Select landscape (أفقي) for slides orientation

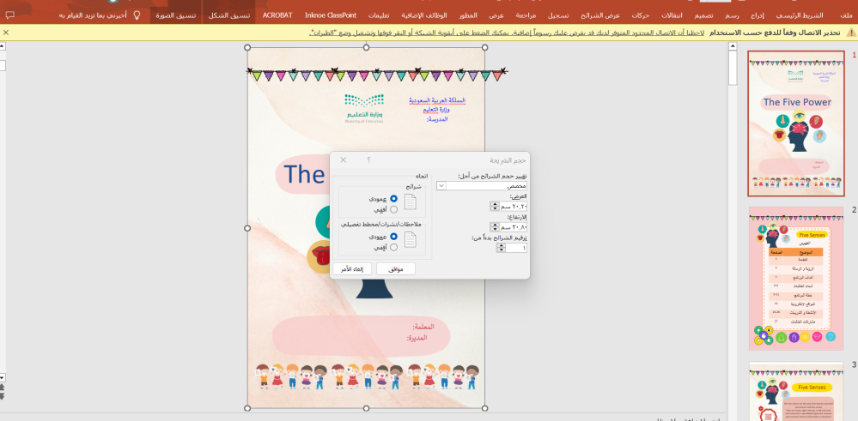point(394,209)
